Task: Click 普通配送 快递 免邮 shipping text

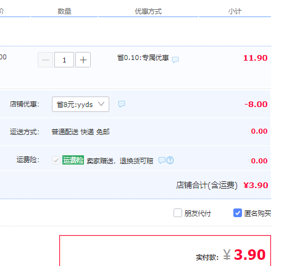Action: [x=80, y=132]
